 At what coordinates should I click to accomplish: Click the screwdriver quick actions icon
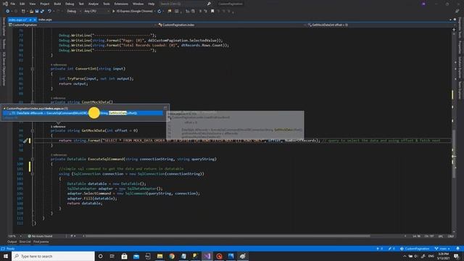pyautogui.click(x=25, y=141)
